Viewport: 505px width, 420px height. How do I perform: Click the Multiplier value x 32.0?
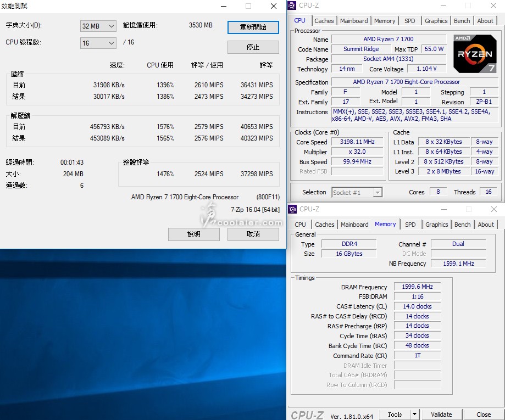(357, 152)
